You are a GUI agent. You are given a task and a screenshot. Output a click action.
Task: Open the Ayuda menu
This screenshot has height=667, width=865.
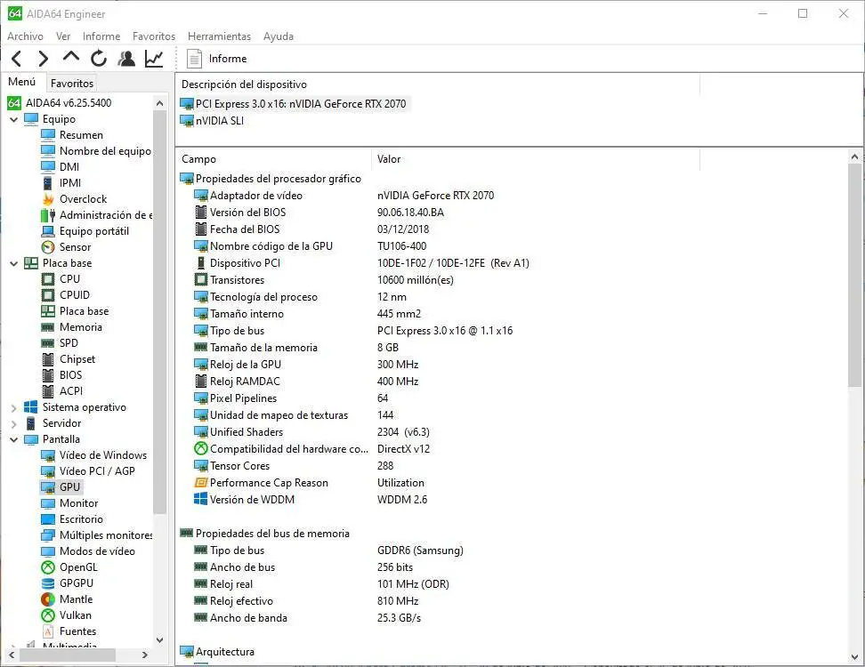click(279, 36)
